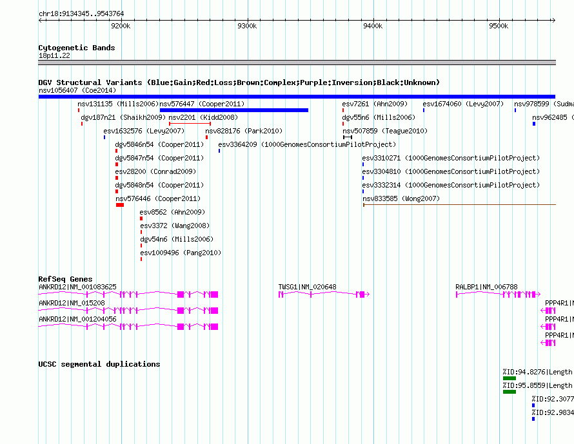Select the nsv962485 variant label

553,117
